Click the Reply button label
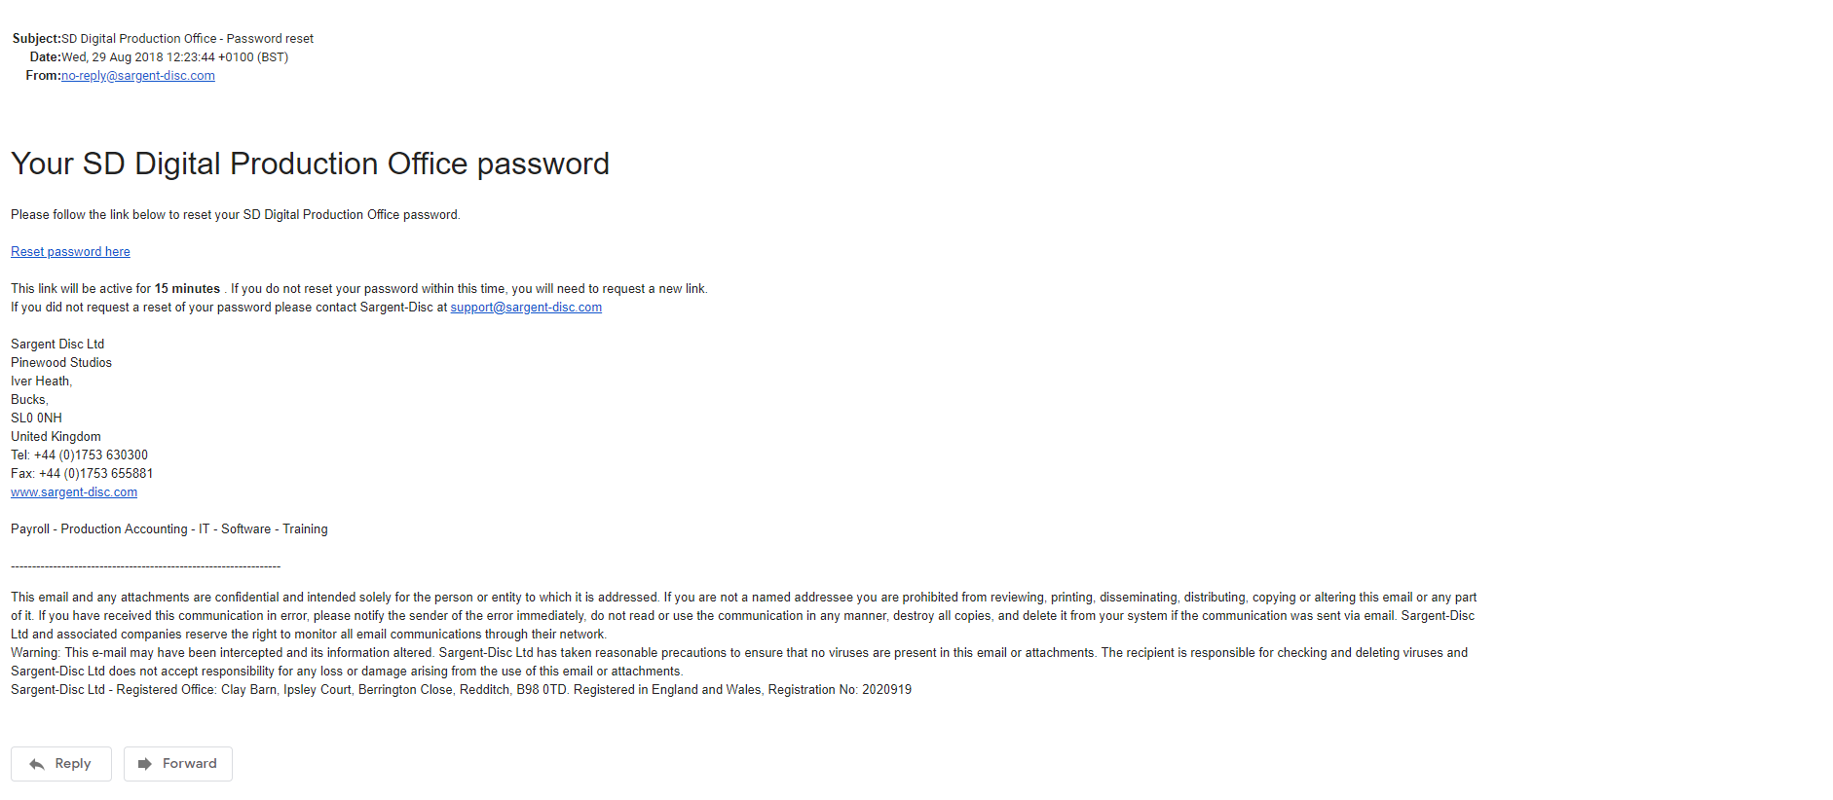The image size is (1833, 800). [x=73, y=764]
